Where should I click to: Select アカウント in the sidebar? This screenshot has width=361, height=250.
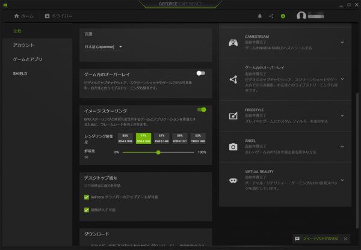37,45
